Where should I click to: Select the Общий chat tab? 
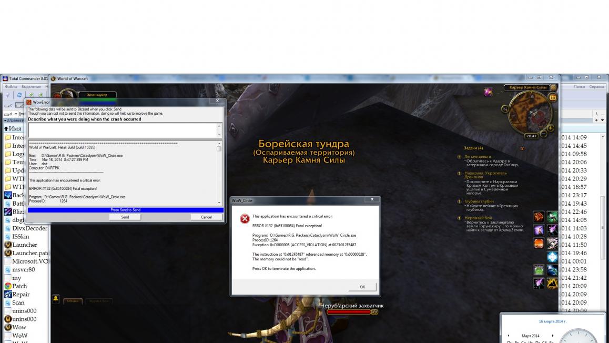[x=73, y=301]
